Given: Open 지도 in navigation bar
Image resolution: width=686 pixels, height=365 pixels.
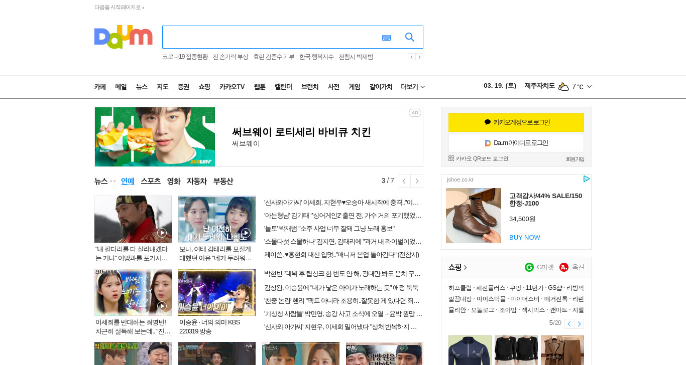Looking at the screenshot, I should pyautogui.click(x=162, y=87).
